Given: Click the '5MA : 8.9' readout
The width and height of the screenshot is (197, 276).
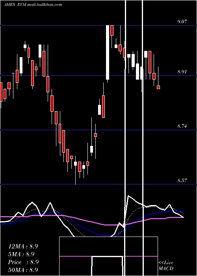Looking at the screenshot, I should tap(21, 254).
